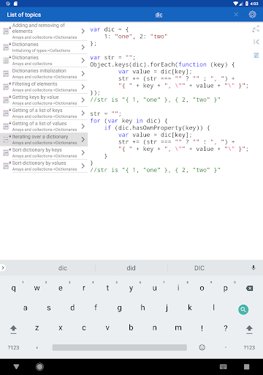Viewport: 263px width, 375px height.
Task: Clear the search text with X
Action: [236, 15]
